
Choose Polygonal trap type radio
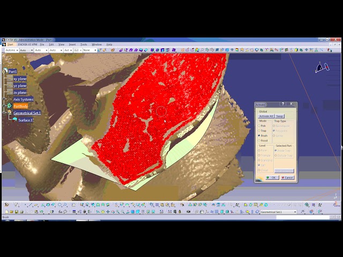(x=274, y=131)
